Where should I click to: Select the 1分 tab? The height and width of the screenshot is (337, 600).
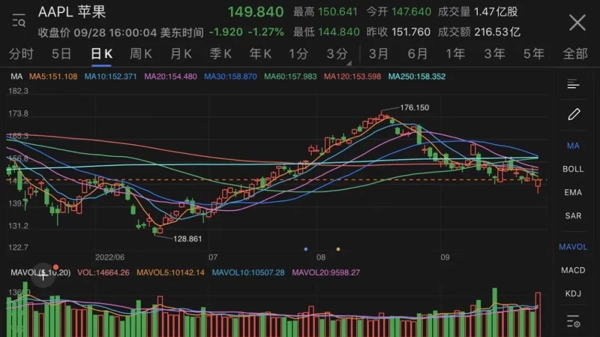298,54
